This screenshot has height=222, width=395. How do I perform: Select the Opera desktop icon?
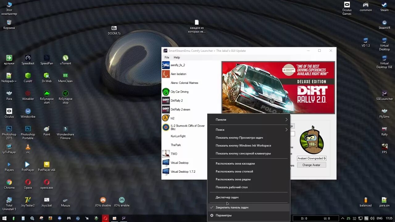click(28, 184)
